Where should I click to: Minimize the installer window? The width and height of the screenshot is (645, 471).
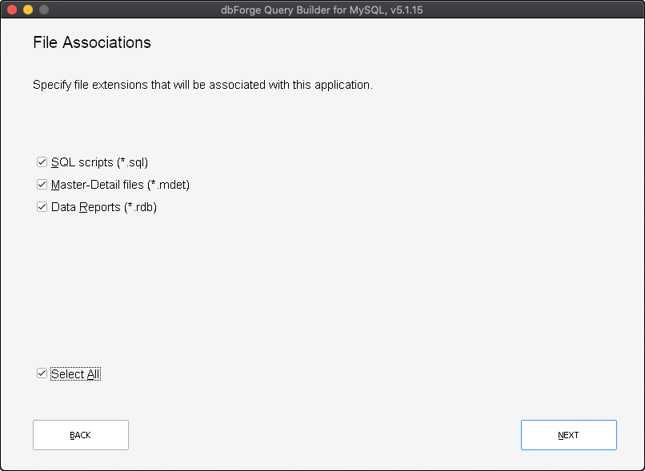pos(28,10)
